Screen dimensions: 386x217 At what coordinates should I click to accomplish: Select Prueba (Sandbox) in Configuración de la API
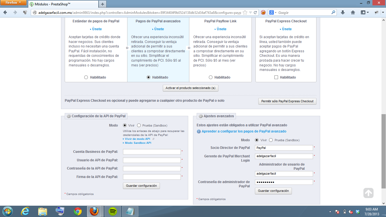[x=139, y=125]
